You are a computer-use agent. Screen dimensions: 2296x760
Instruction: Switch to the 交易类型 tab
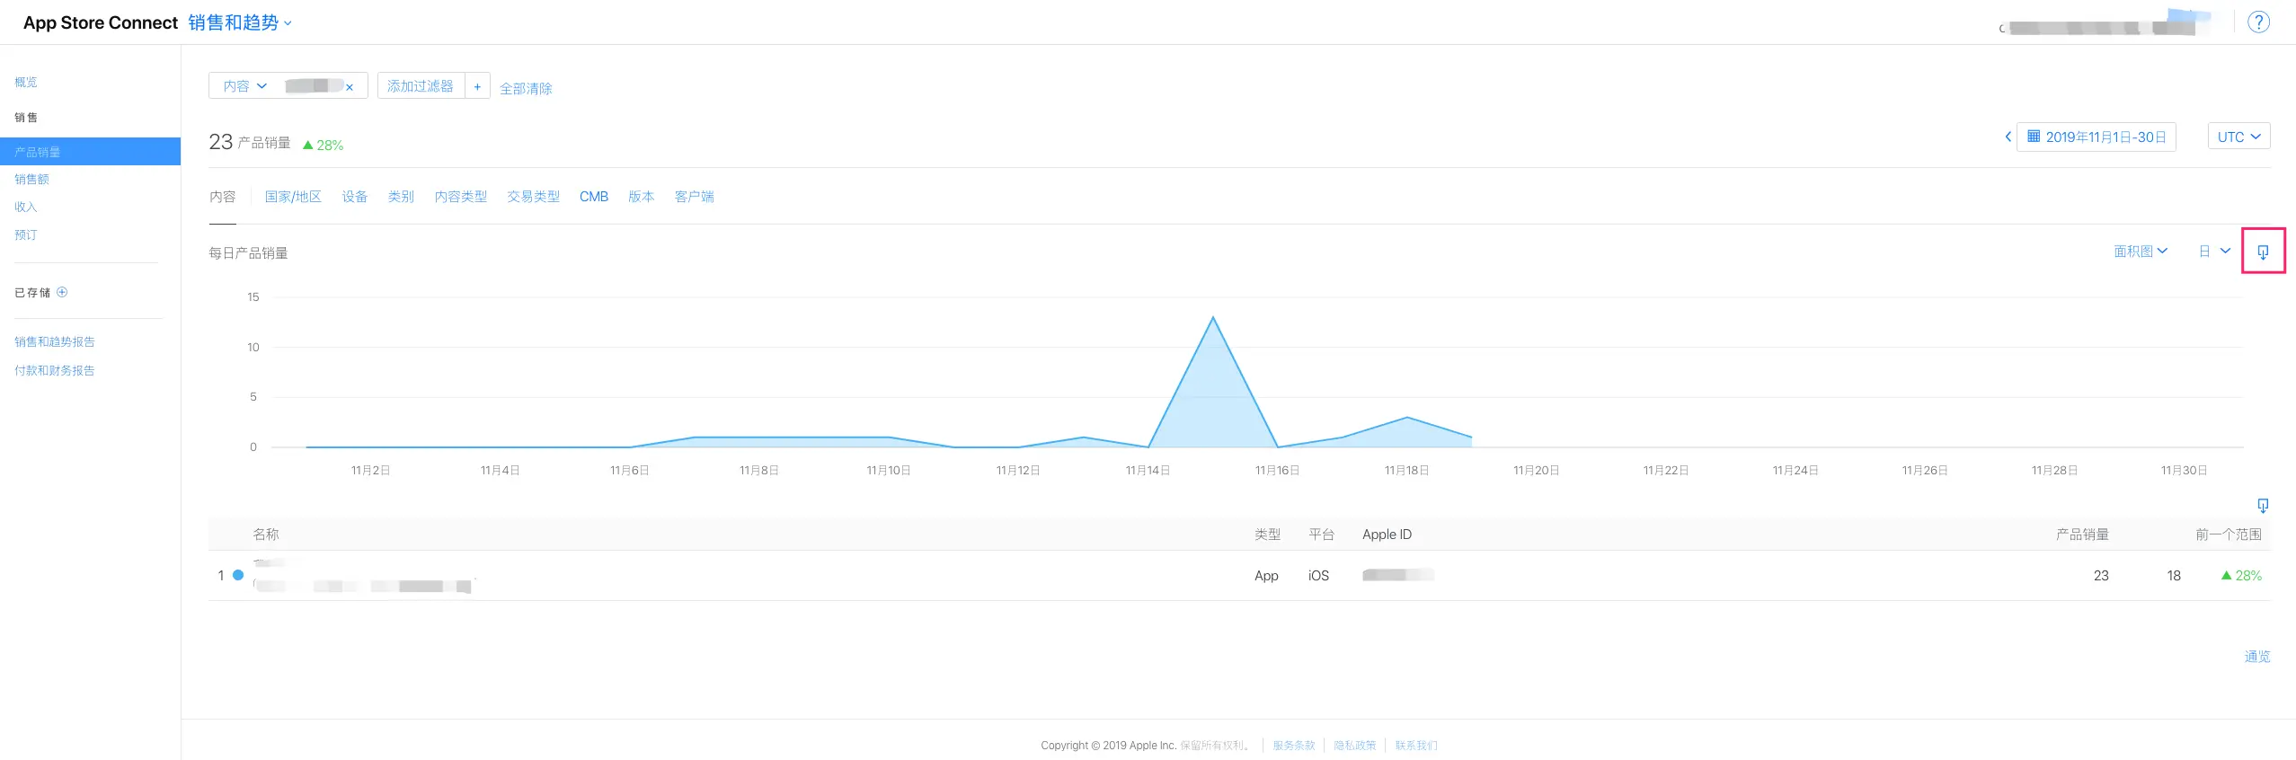tap(533, 197)
